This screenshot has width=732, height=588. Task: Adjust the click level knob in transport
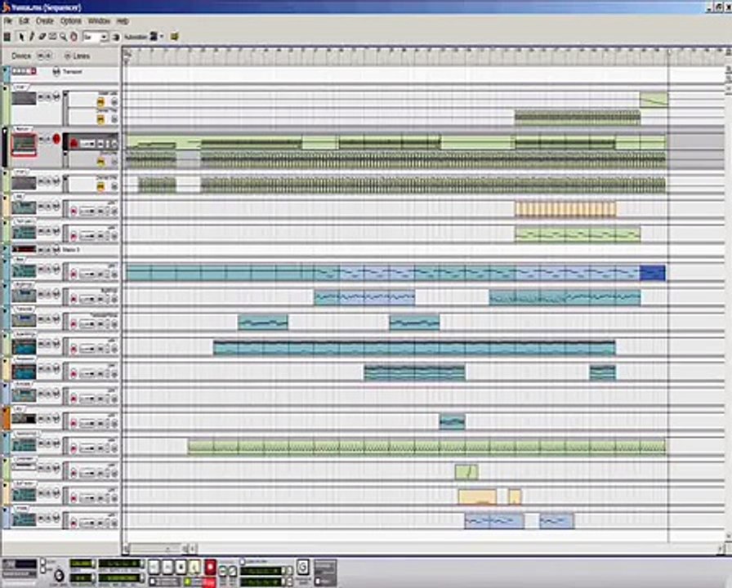59,576
